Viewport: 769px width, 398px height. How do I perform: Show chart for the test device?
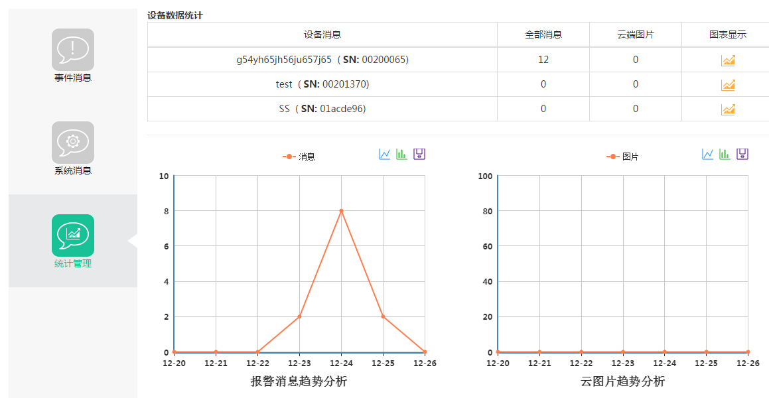click(x=728, y=85)
